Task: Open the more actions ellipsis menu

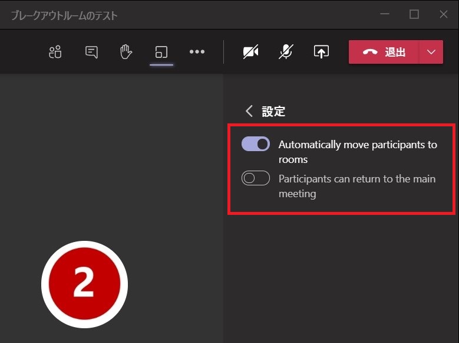Action: click(x=197, y=52)
